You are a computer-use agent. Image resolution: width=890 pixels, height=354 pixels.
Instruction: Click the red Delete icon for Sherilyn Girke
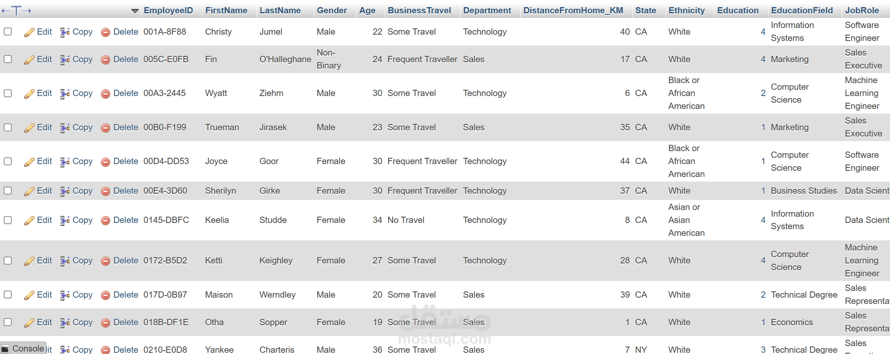click(x=106, y=191)
